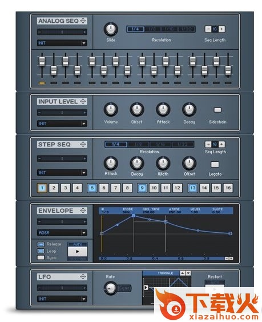262x322 pixels.
Task: Increase Analog Seq length with plus button
Action: (221, 29)
